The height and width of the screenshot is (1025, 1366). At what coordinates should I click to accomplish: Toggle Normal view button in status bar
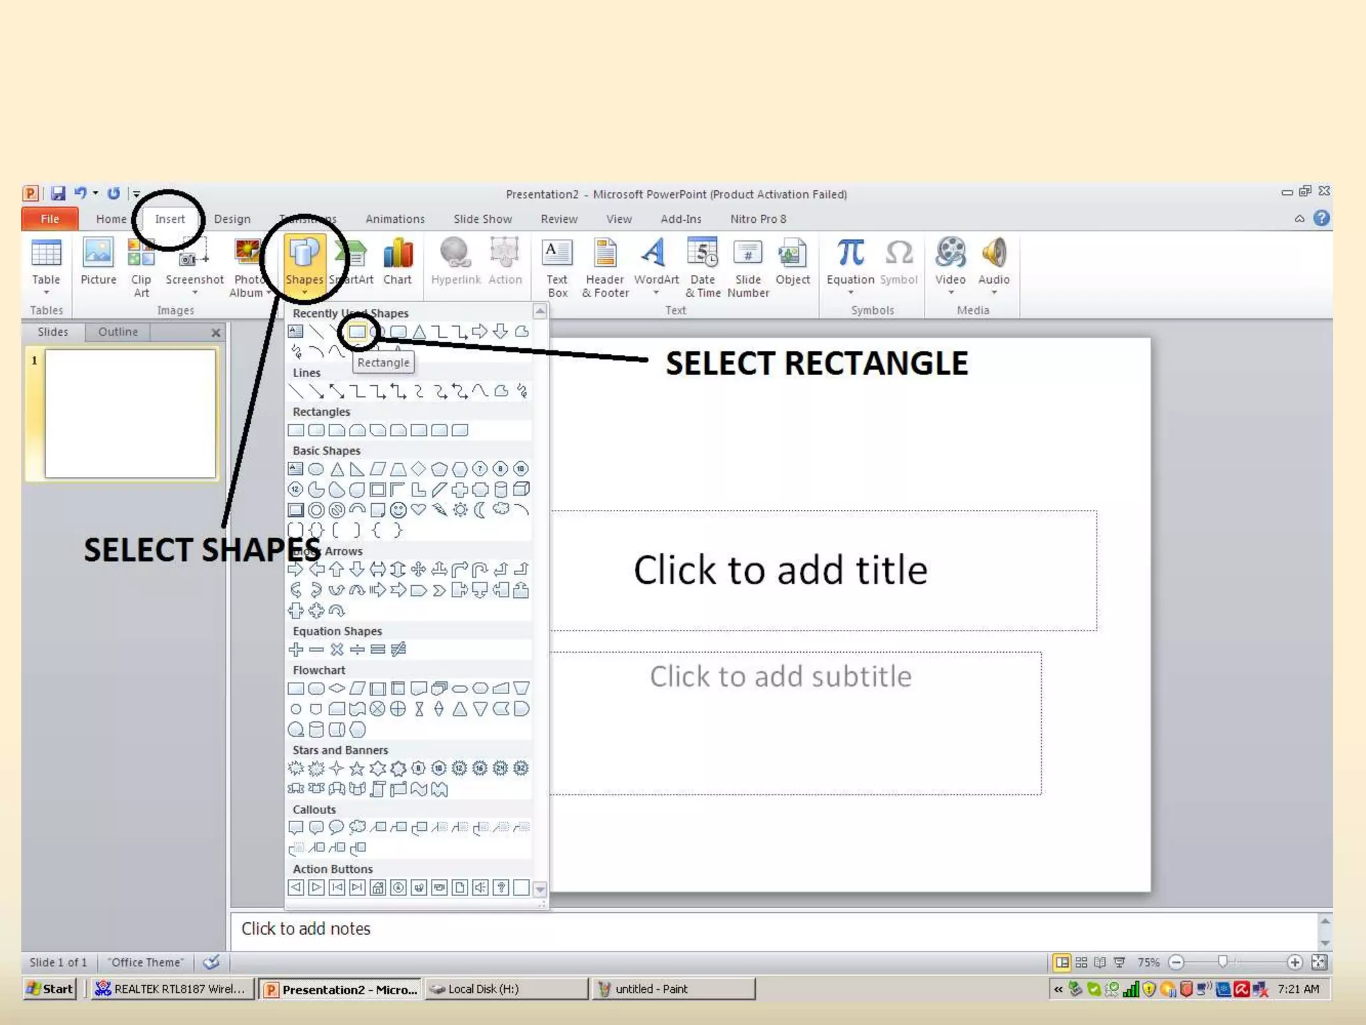(1062, 962)
